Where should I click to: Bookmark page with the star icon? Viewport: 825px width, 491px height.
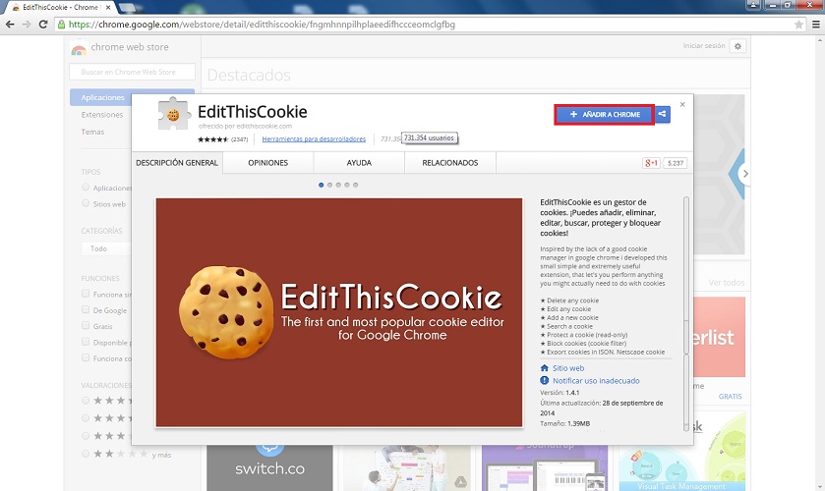(x=798, y=25)
